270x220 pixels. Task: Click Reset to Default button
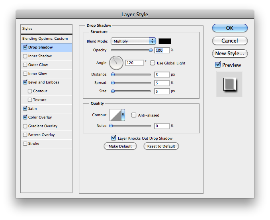pyautogui.click(x=161, y=146)
